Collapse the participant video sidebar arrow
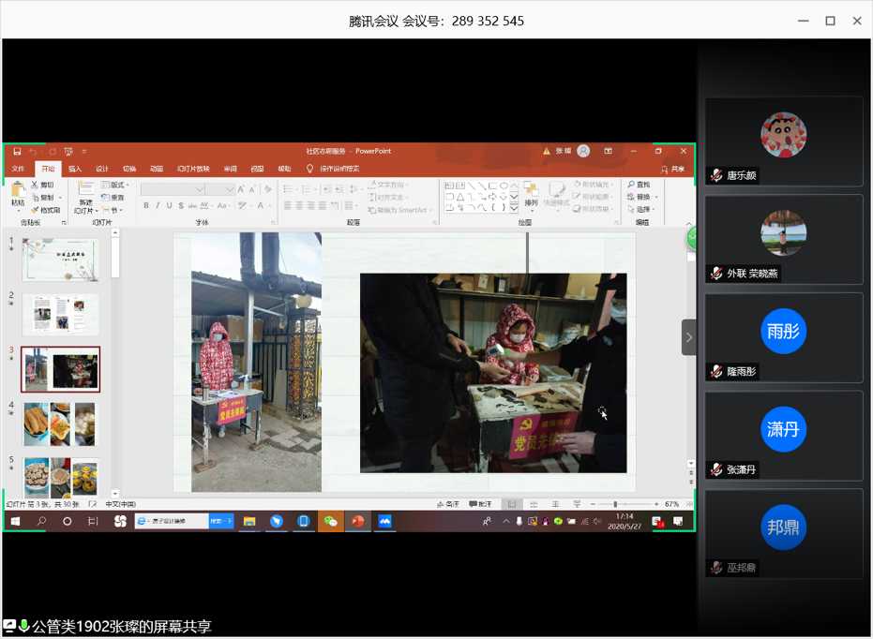This screenshot has width=873, height=639. click(x=688, y=337)
